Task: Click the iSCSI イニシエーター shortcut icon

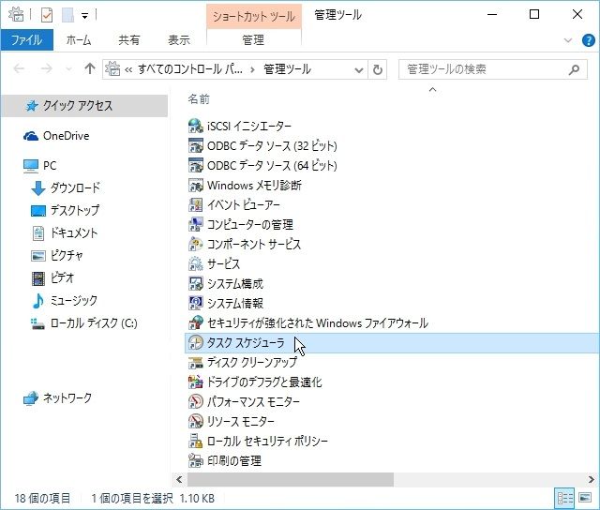Action: tap(196, 126)
